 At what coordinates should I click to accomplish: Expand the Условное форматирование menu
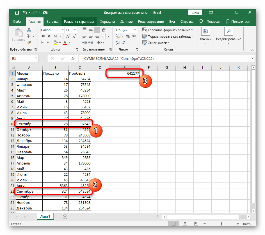click(168, 30)
